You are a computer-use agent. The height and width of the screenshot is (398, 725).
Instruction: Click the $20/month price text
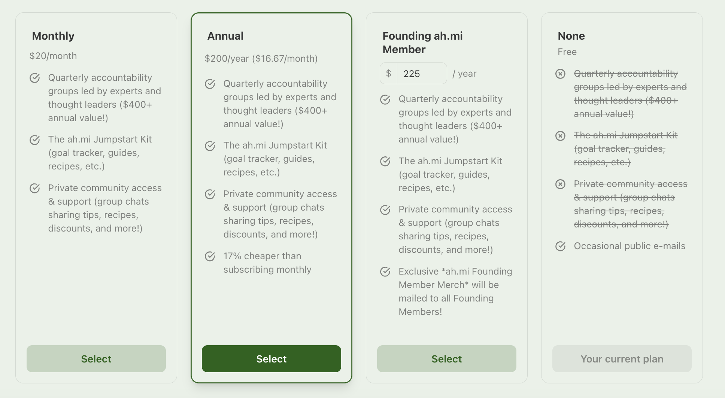(53, 56)
